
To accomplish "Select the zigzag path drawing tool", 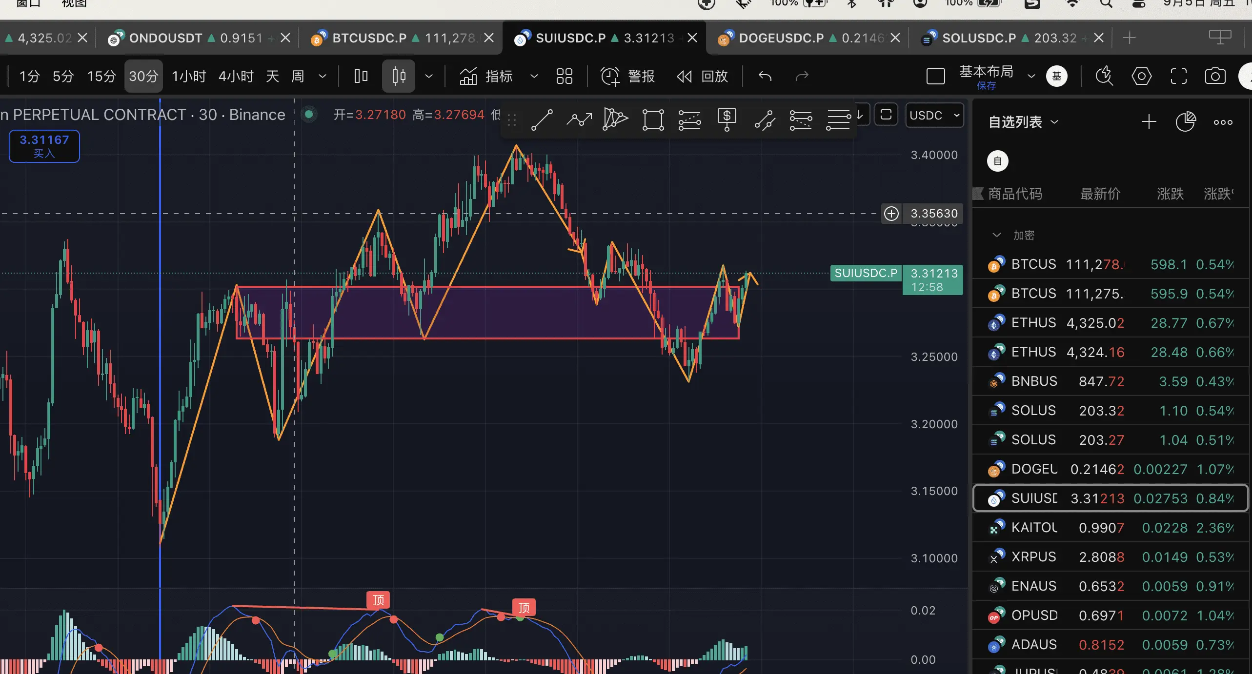I will (579, 119).
